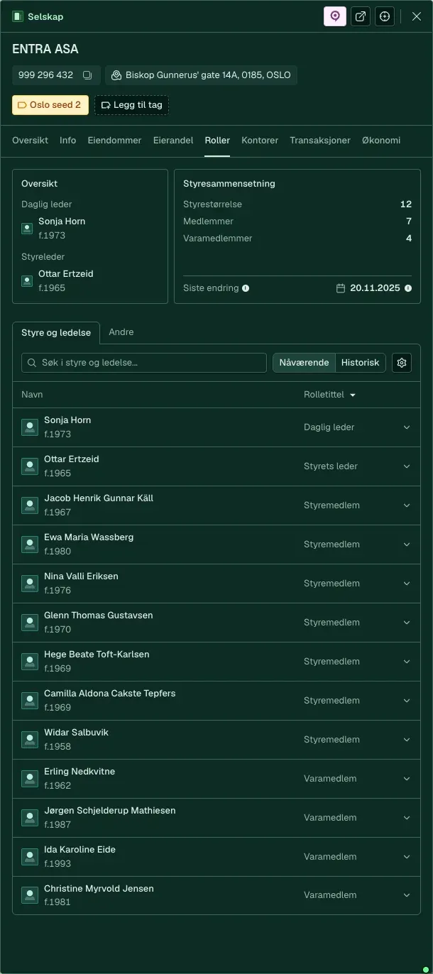Open the Eiendommer tab
The width and height of the screenshot is (433, 974).
point(114,141)
